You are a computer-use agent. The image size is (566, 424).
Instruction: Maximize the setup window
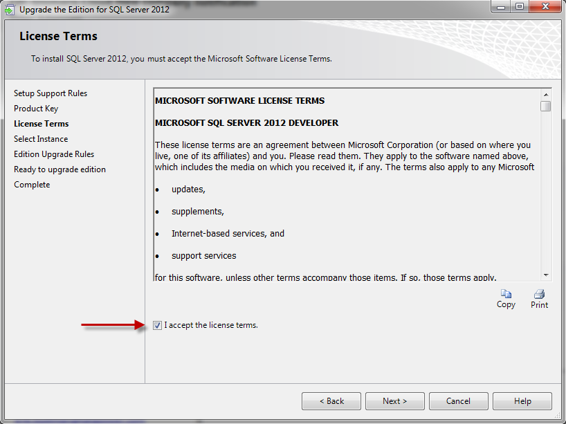[520, 6]
